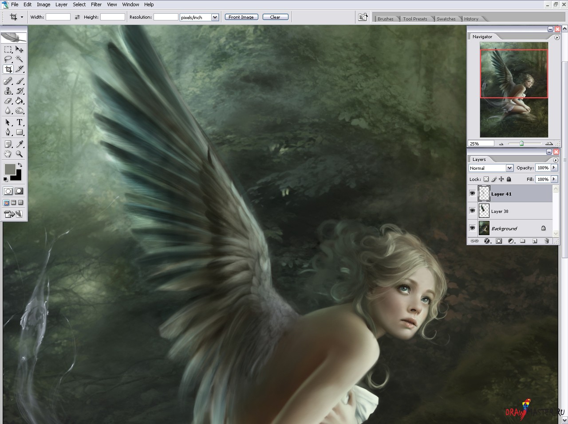Switch to the Brushes tab

pyautogui.click(x=385, y=19)
